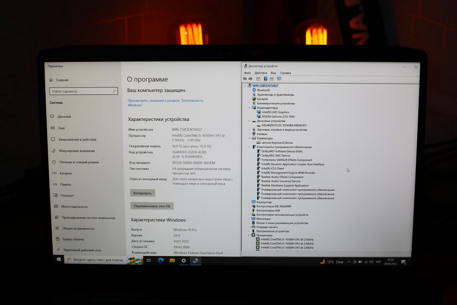Open the Task View icon on the taskbar
The width and height of the screenshot is (457, 305).
click(149, 261)
